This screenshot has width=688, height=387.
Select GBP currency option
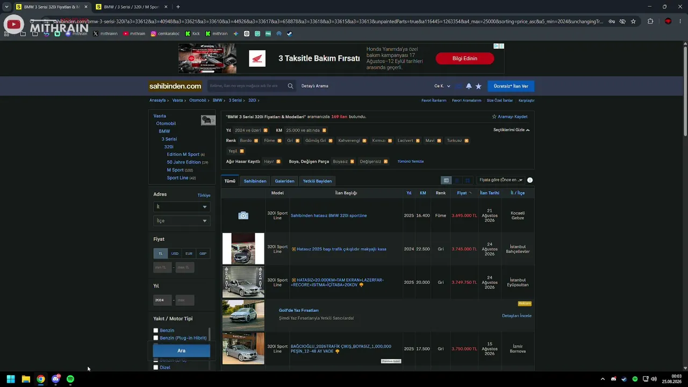(x=203, y=254)
